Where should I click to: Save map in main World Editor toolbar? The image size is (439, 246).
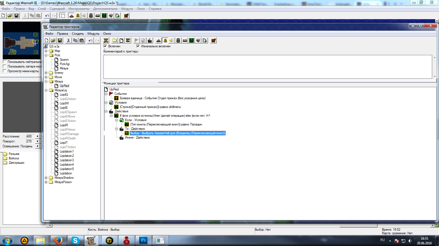[x=16, y=16]
